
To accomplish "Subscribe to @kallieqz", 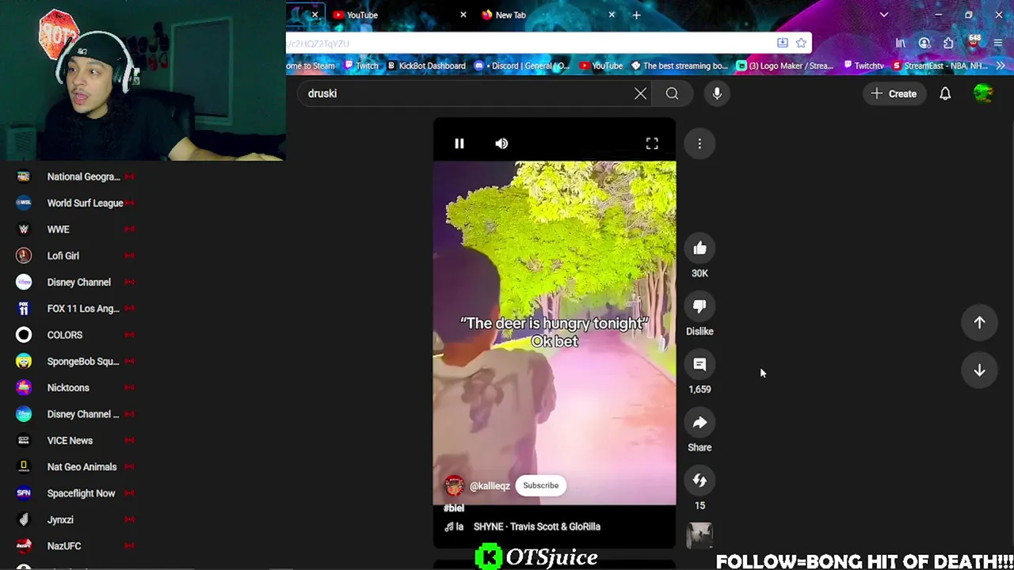I will click(x=540, y=485).
